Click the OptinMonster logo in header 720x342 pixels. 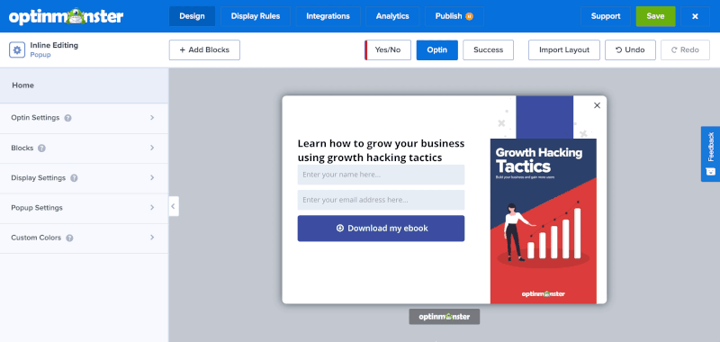point(66,16)
